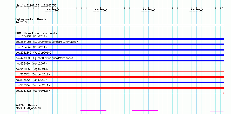Viewport: 231px width, 114px height.
Task: Click the nsv825652 (Park2010) blue bar
Action: pos(119,82)
